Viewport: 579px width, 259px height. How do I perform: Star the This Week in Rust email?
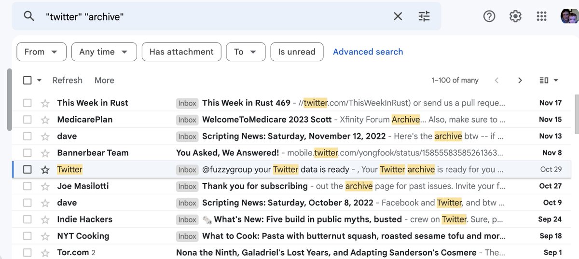tap(45, 103)
